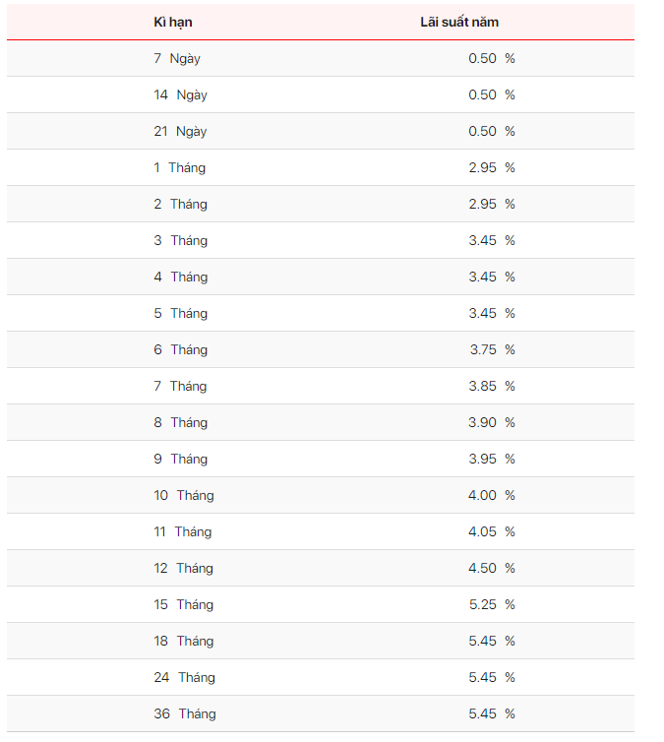Click the "14 Ngày" term cell
This screenshot has width=664, height=742.
click(180, 94)
